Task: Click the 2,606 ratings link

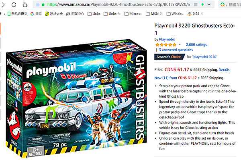Action: pyautogui.click(x=196, y=45)
